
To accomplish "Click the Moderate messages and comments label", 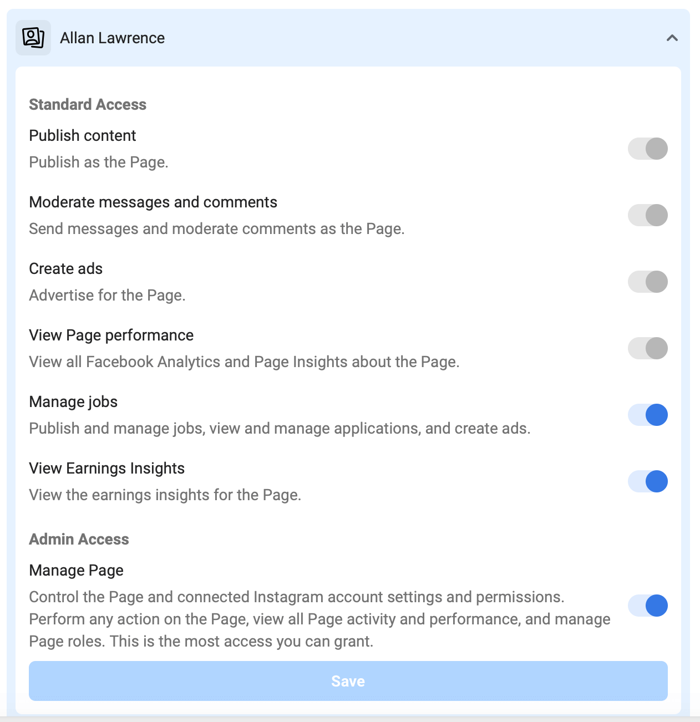I will point(153,202).
